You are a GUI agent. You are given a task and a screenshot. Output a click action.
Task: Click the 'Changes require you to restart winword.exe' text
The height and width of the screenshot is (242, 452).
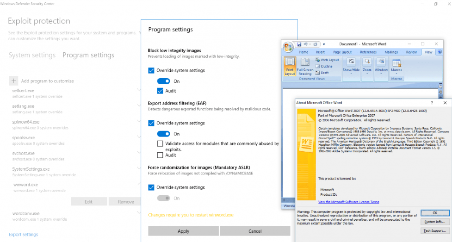(191, 215)
